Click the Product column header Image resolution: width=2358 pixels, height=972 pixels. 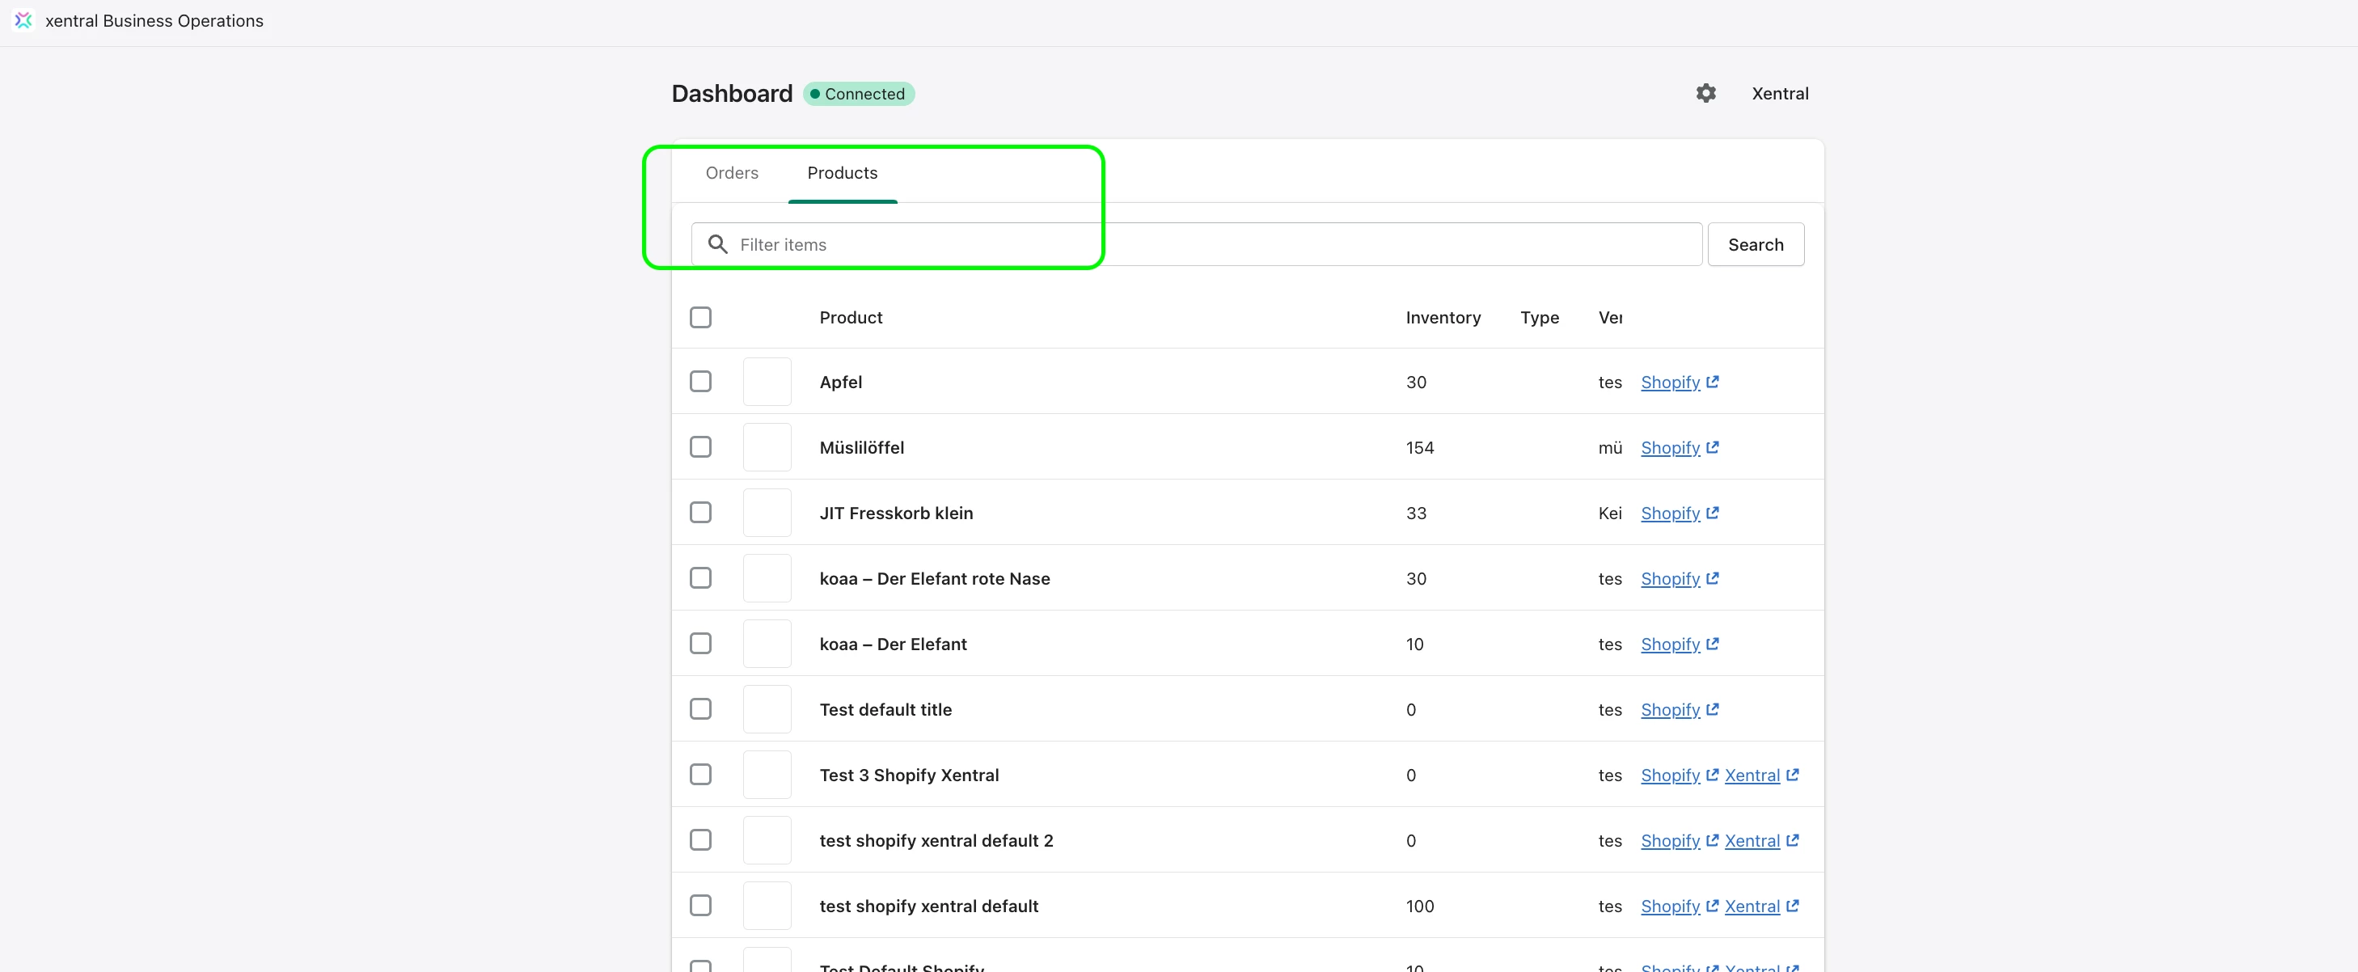point(851,318)
